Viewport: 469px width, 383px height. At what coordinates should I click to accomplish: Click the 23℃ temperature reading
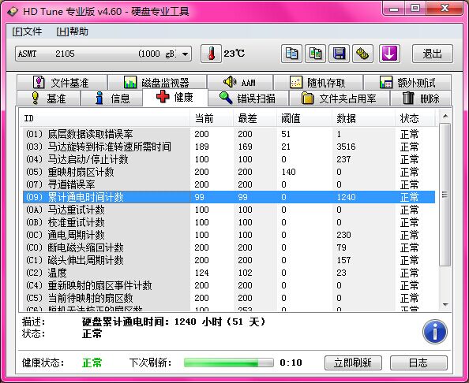[234, 54]
